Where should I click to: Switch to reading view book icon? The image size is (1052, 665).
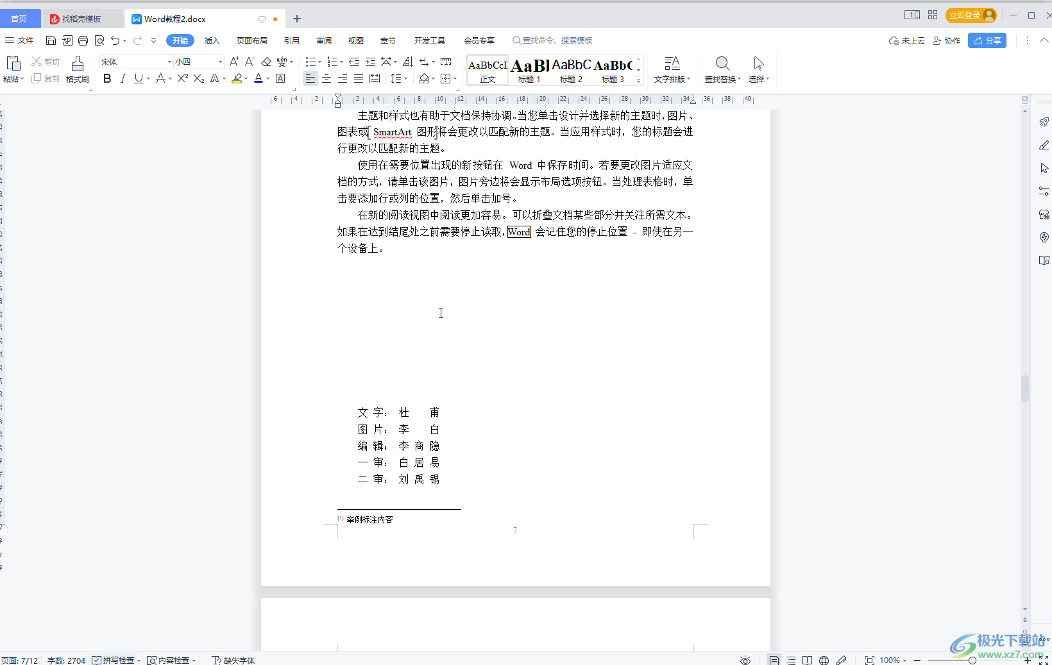(807, 660)
